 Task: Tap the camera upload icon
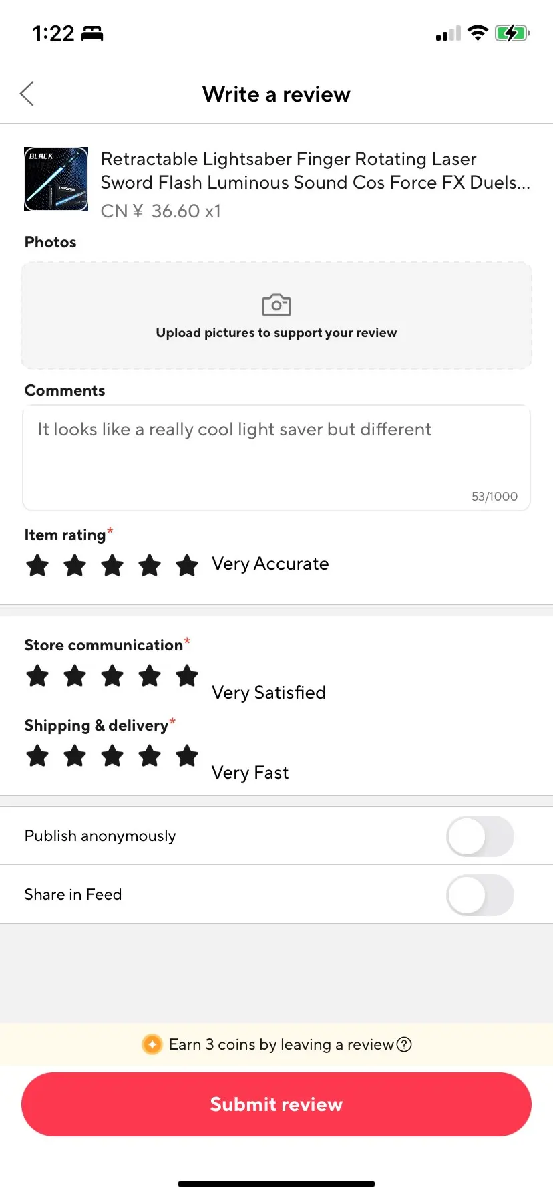point(276,305)
